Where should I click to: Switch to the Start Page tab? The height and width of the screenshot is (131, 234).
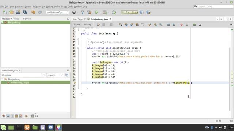tap(78, 19)
